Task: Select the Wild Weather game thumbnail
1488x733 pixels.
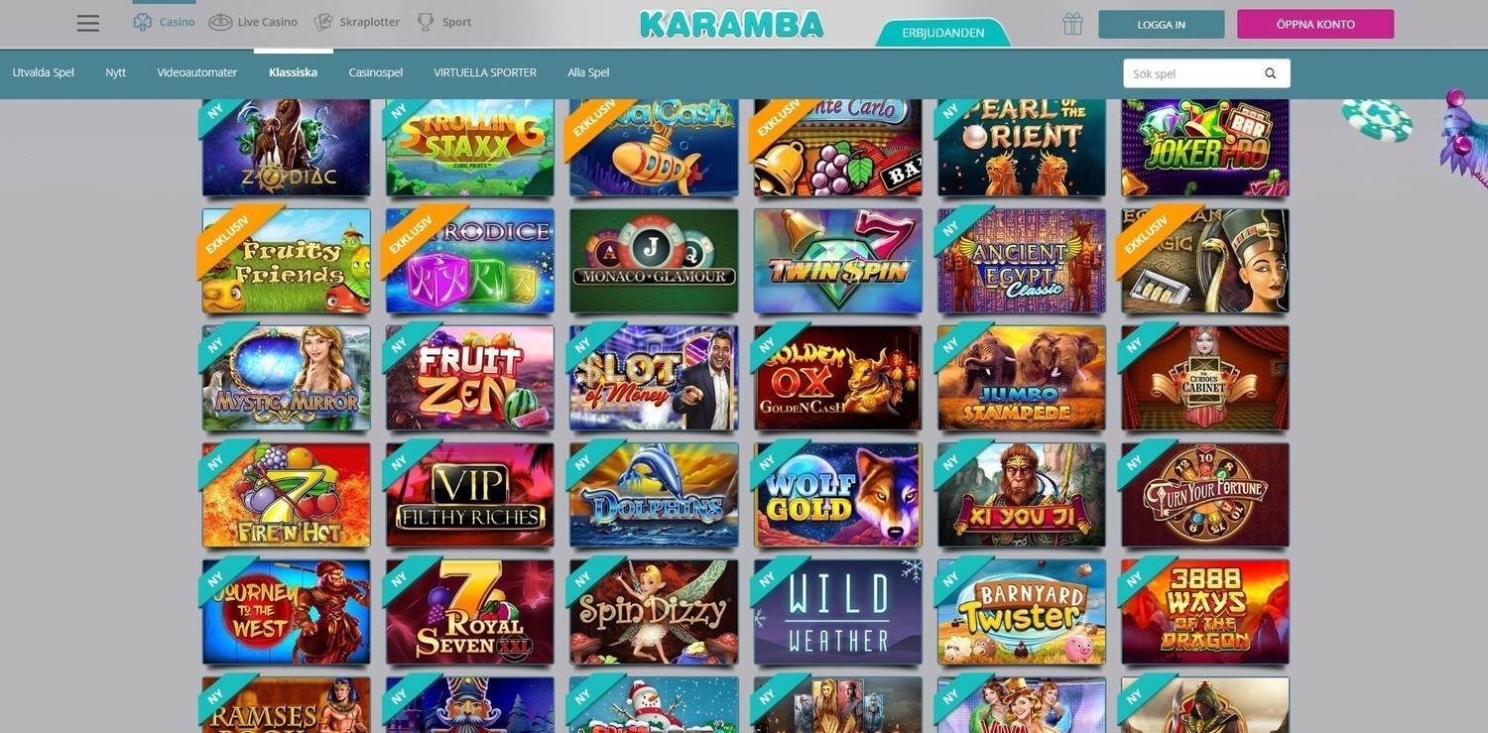Action: [838, 611]
